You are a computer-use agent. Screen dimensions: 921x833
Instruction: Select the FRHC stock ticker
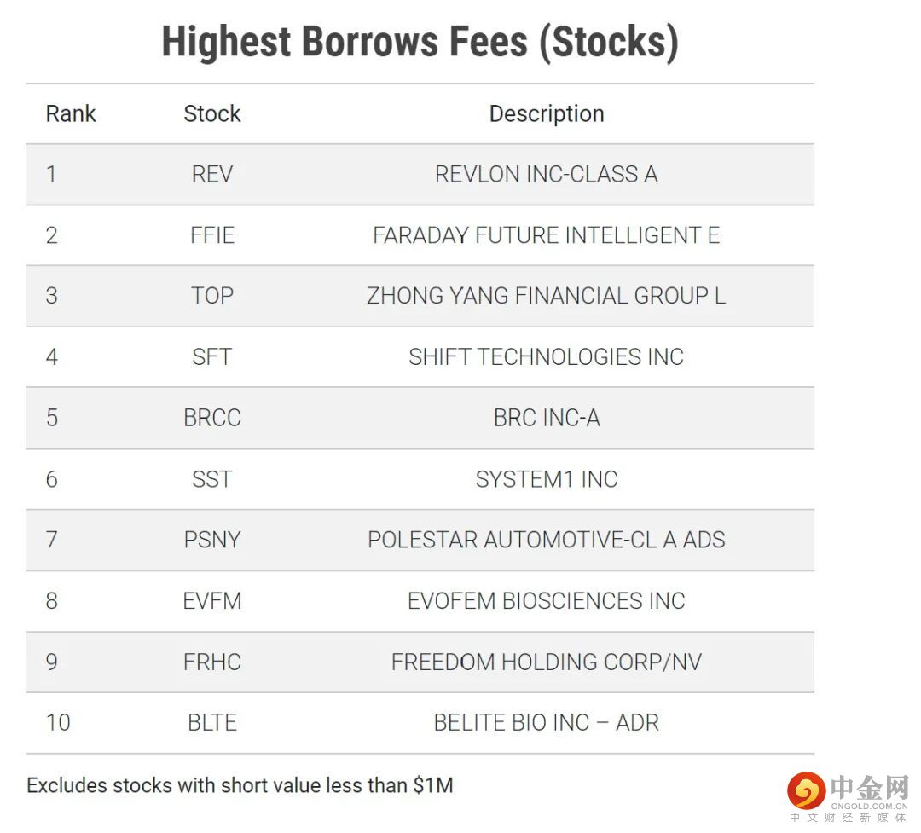212,662
